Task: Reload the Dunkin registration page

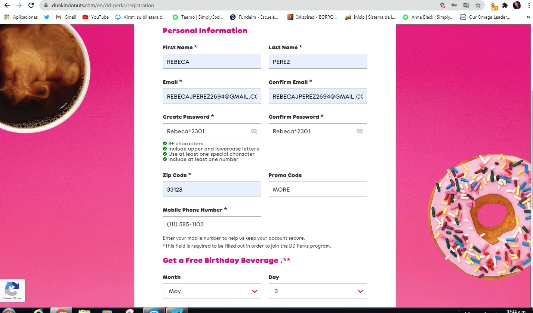Action: tap(31, 5)
